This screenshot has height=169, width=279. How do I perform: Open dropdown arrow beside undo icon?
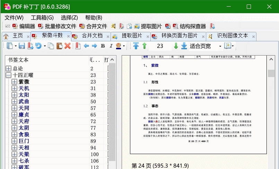(45, 46)
